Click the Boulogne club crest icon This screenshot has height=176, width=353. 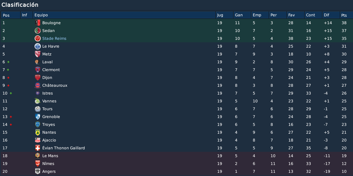click(38, 23)
